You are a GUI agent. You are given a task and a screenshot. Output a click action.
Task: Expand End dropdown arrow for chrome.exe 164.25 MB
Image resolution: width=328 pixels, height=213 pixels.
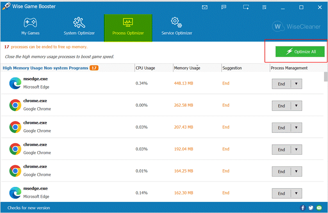coord(296,171)
